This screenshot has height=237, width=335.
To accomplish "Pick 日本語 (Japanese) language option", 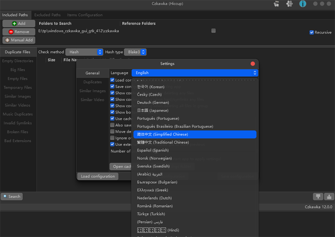I will pyautogui.click(x=195, y=110).
